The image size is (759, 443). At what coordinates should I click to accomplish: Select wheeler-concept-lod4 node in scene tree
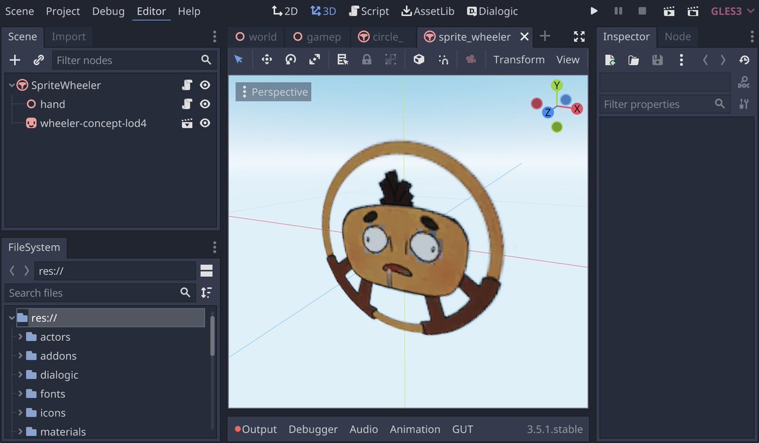(x=93, y=123)
